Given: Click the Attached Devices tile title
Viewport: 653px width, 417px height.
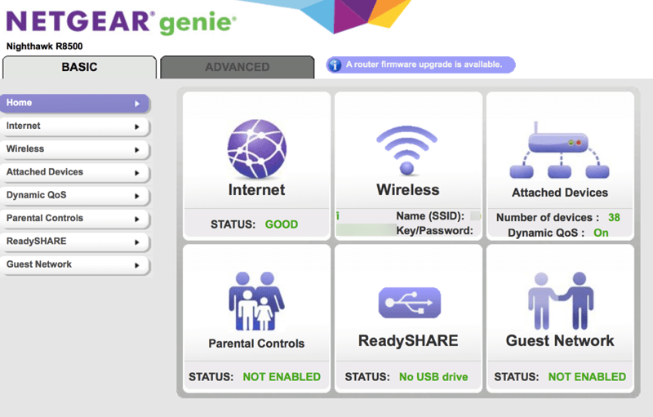Looking at the screenshot, I should pyautogui.click(x=560, y=193).
